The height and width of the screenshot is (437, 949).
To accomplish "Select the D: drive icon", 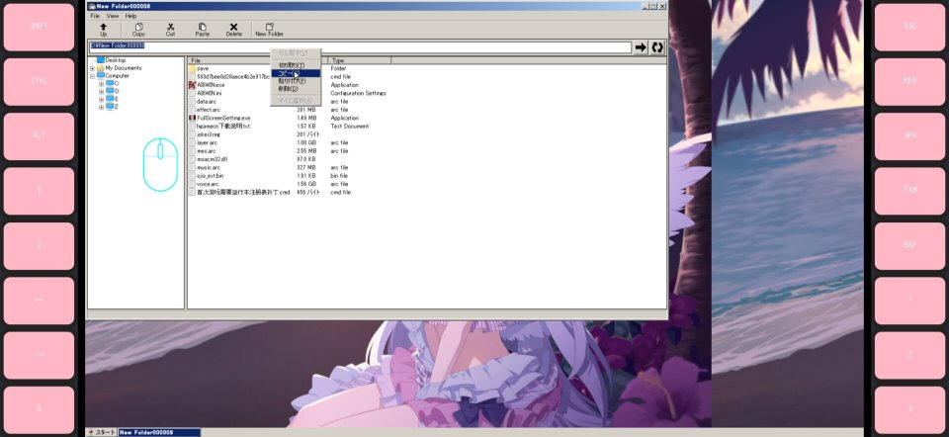I will (x=110, y=91).
